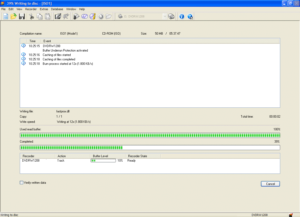300x217 pixels.
Task: Click the Disc info icon
Action: point(93,16)
